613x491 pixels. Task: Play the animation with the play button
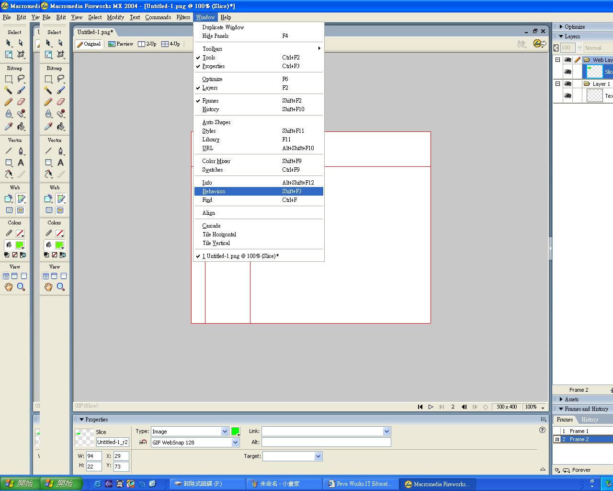tap(431, 407)
